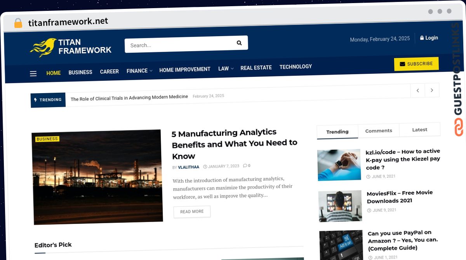466x260 pixels.
Task: Open the Real Estate menu item
Action: [256, 68]
